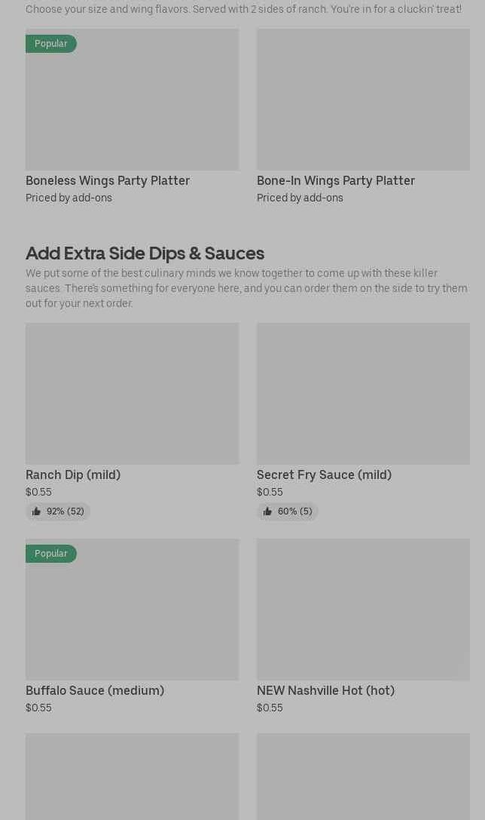Click Secret Fry Sauce (mild) title
This screenshot has height=820, width=485.
point(324,474)
